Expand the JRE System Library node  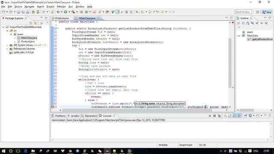(7, 45)
